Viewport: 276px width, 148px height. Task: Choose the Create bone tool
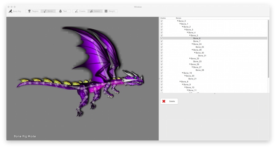(x=80, y=11)
